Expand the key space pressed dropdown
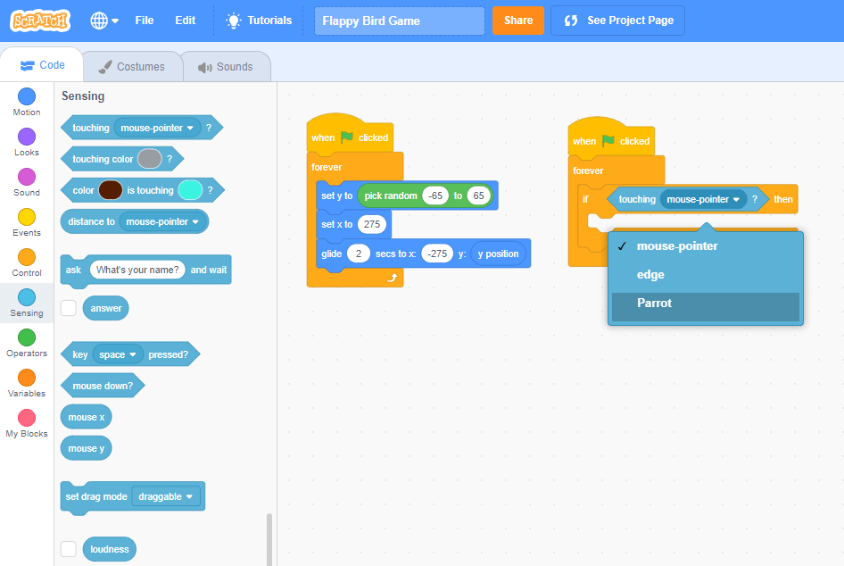This screenshot has width=844, height=566. click(133, 355)
